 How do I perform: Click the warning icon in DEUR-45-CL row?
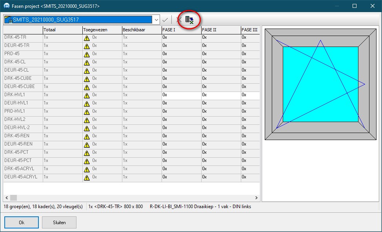[87, 71]
